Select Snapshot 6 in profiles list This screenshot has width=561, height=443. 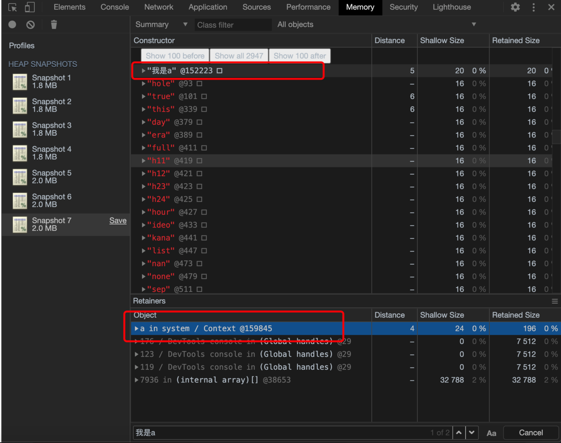tap(66, 200)
